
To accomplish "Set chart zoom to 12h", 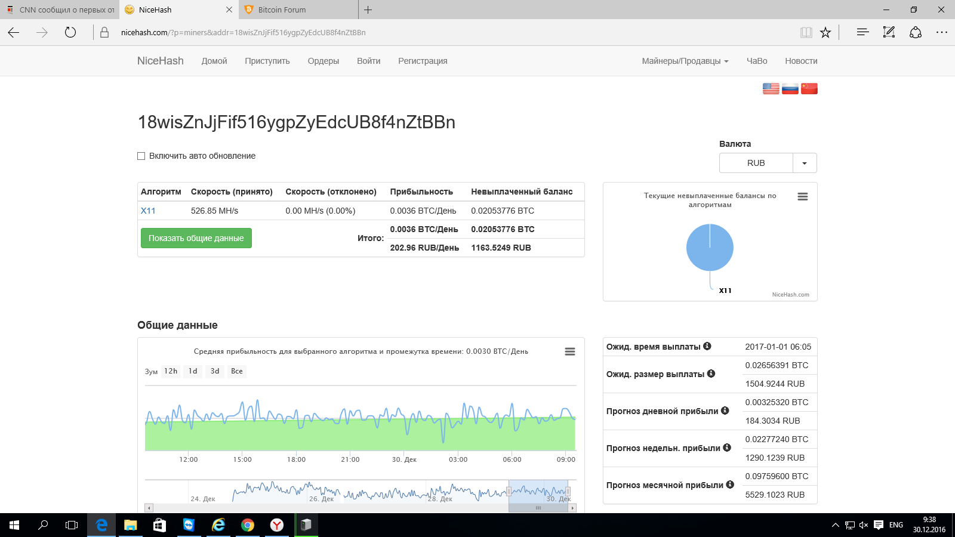I will click(x=171, y=371).
